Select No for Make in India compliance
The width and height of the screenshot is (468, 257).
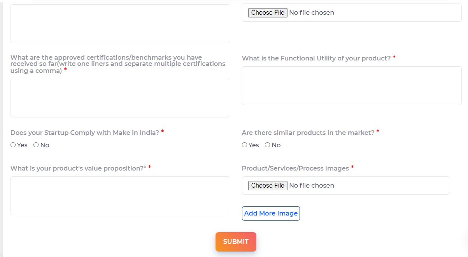point(36,145)
